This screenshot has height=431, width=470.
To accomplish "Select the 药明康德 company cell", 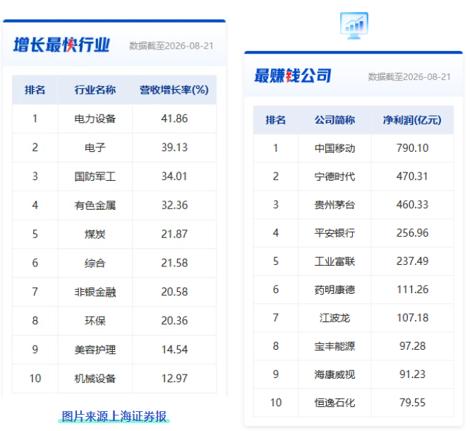I will [335, 290].
